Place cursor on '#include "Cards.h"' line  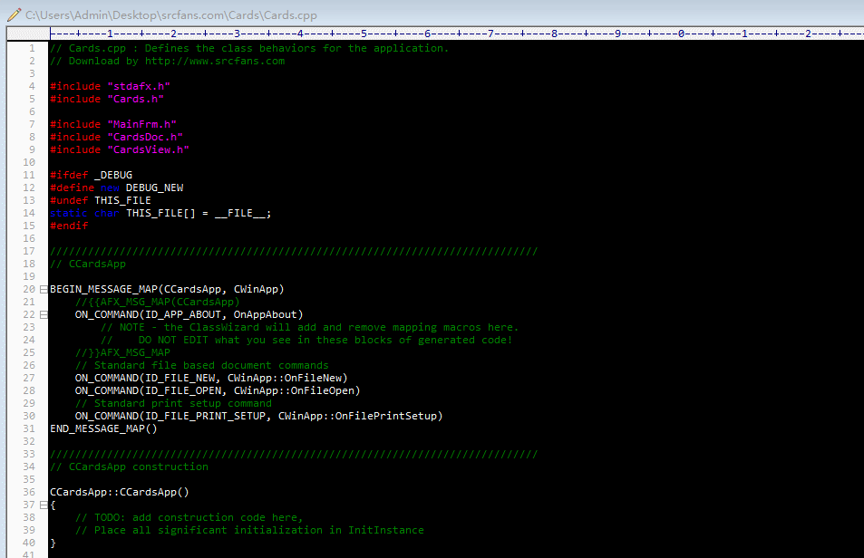pyautogui.click(x=107, y=99)
